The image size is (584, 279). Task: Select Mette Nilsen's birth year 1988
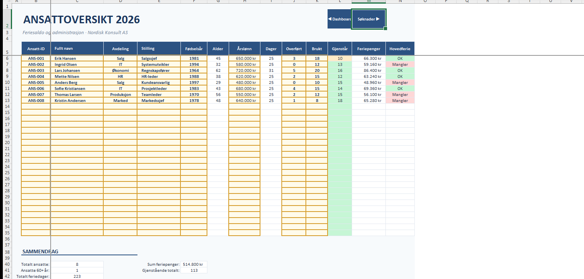pos(194,76)
